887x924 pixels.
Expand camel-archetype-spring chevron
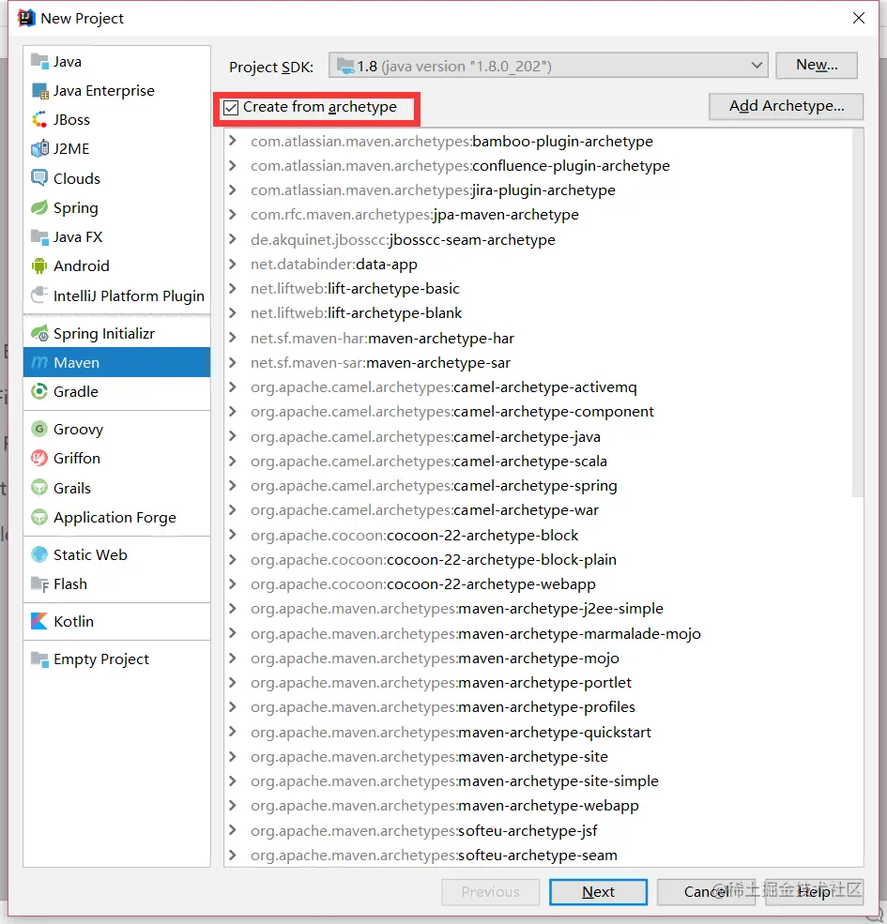point(233,486)
